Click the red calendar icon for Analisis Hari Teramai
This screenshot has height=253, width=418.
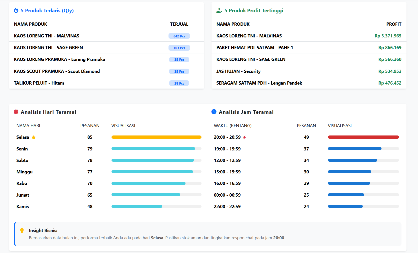click(x=16, y=112)
